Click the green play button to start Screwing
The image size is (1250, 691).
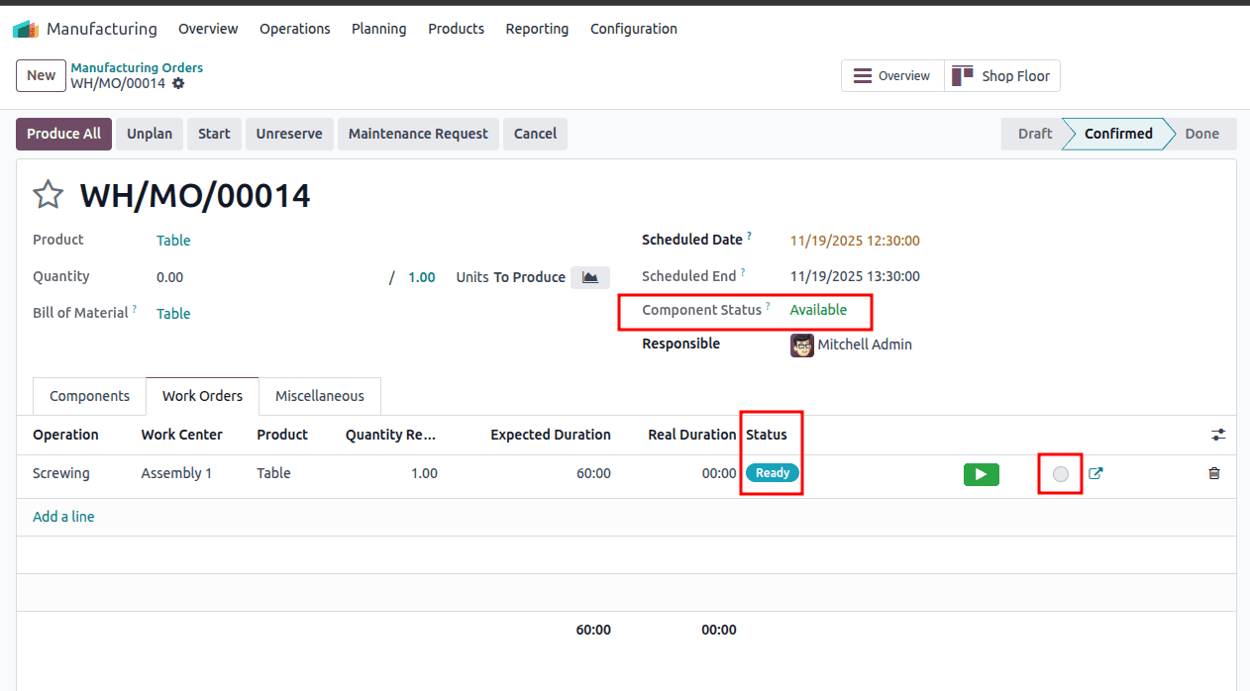point(981,473)
